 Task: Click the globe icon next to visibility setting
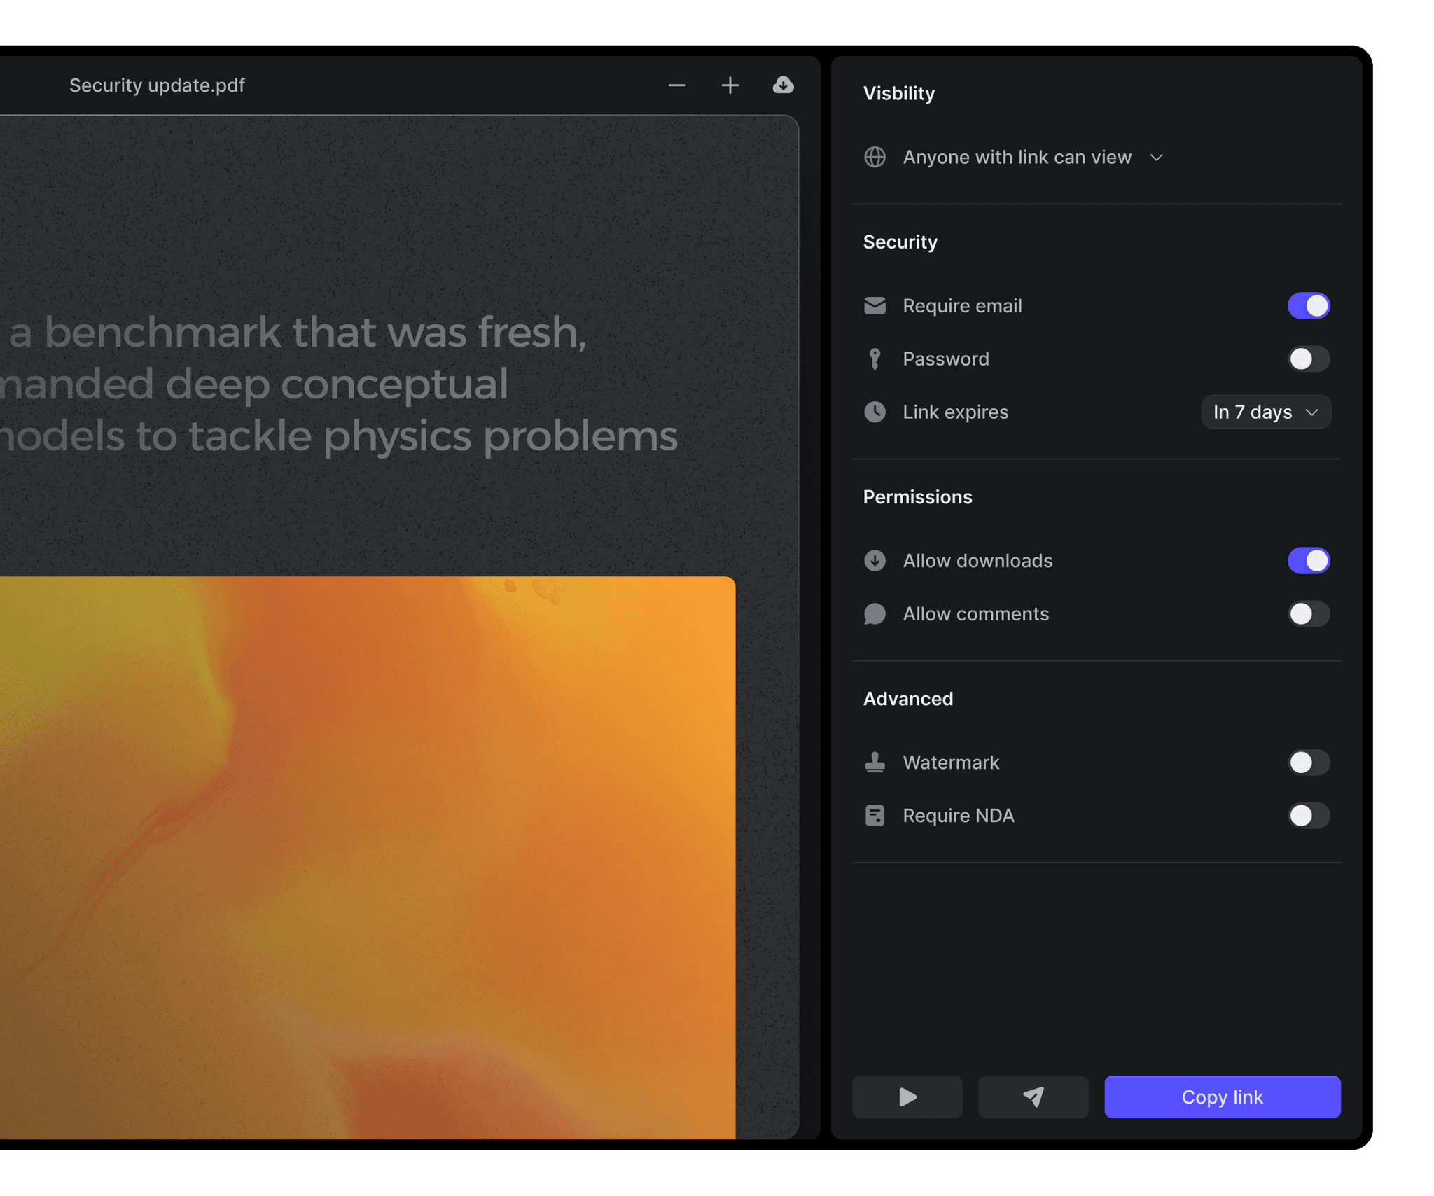(x=875, y=157)
